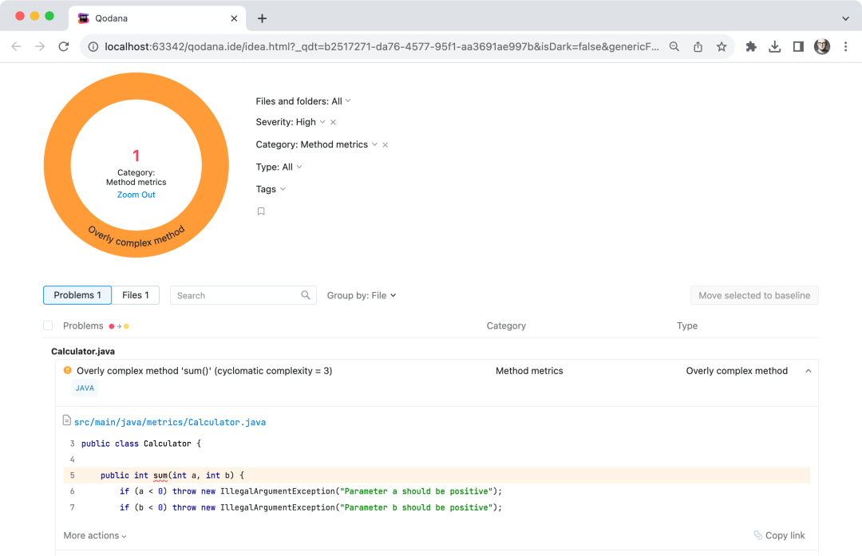Click the Zoom Out link in chart
The width and height of the screenshot is (862, 556).
pyautogui.click(x=136, y=195)
